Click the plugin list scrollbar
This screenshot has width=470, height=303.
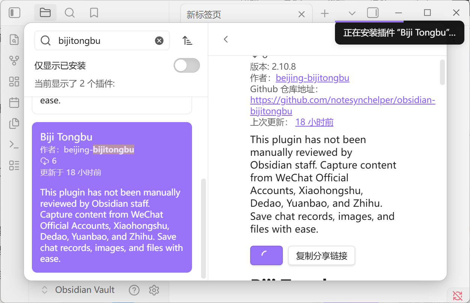click(x=204, y=228)
